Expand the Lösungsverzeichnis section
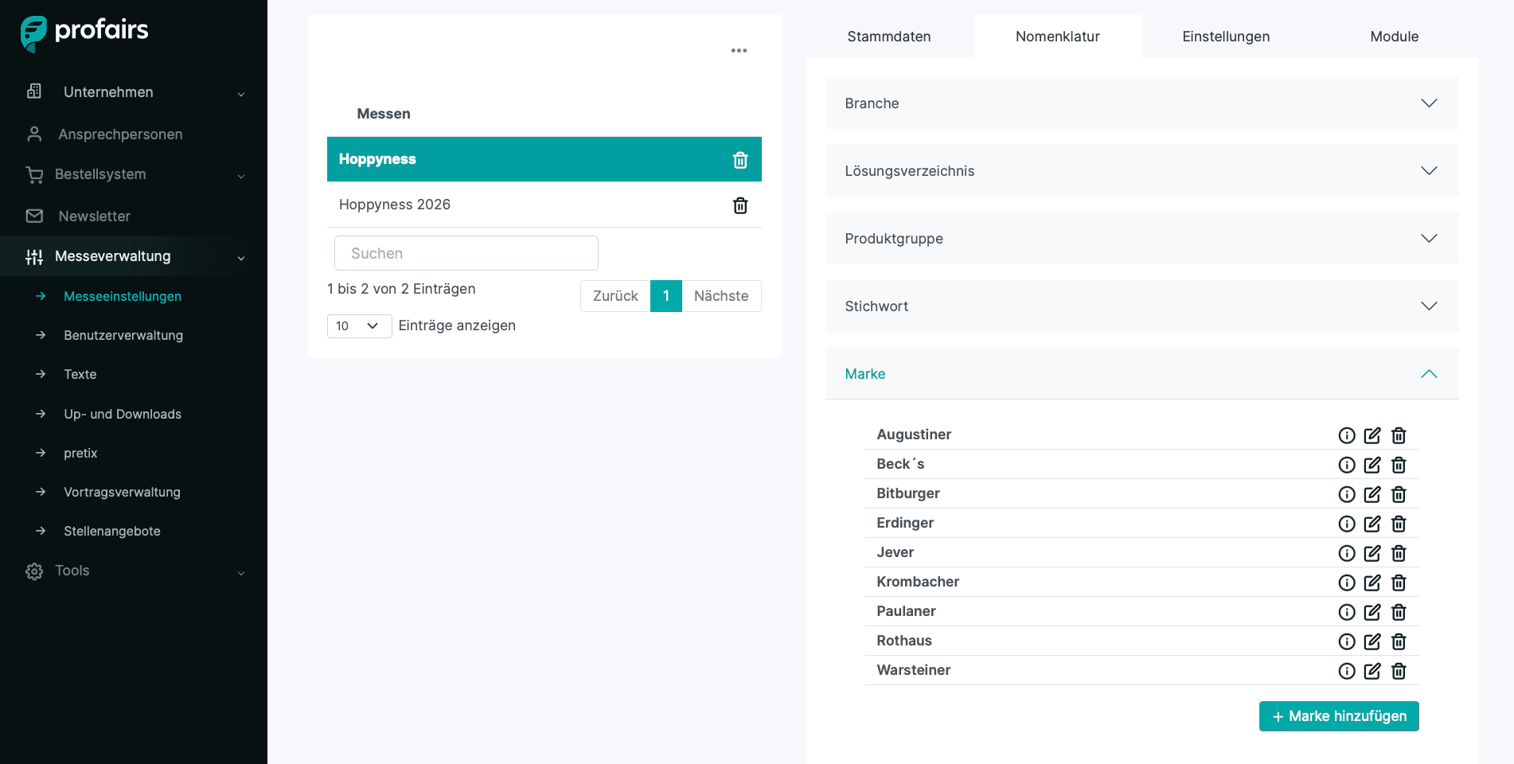Image resolution: width=1514 pixels, height=764 pixels. pyautogui.click(x=1141, y=171)
